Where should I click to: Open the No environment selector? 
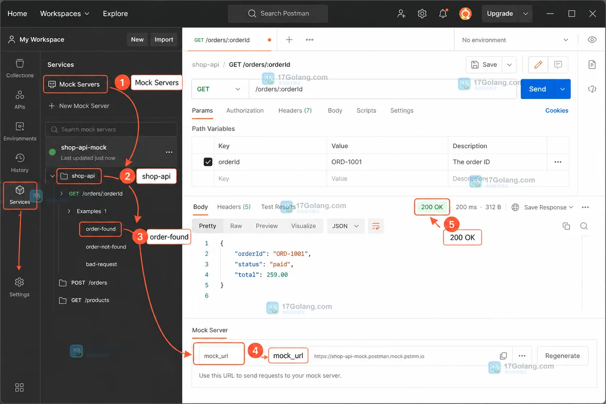point(515,40)
